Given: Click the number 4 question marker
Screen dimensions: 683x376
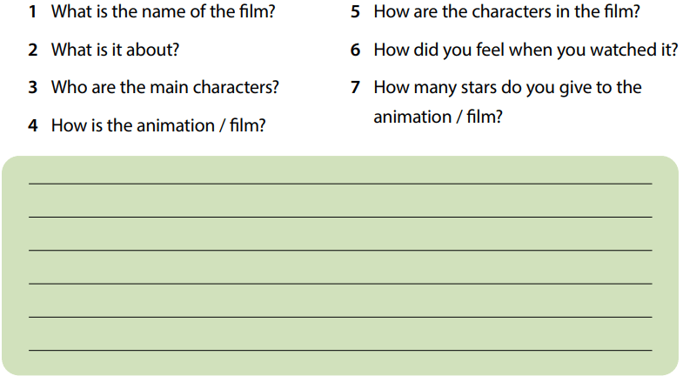Looking at the screenshot, I should pos(32,125).
